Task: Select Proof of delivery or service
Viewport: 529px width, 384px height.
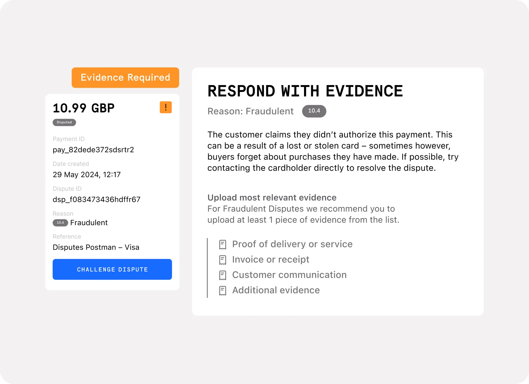Action: pos(286,244)
